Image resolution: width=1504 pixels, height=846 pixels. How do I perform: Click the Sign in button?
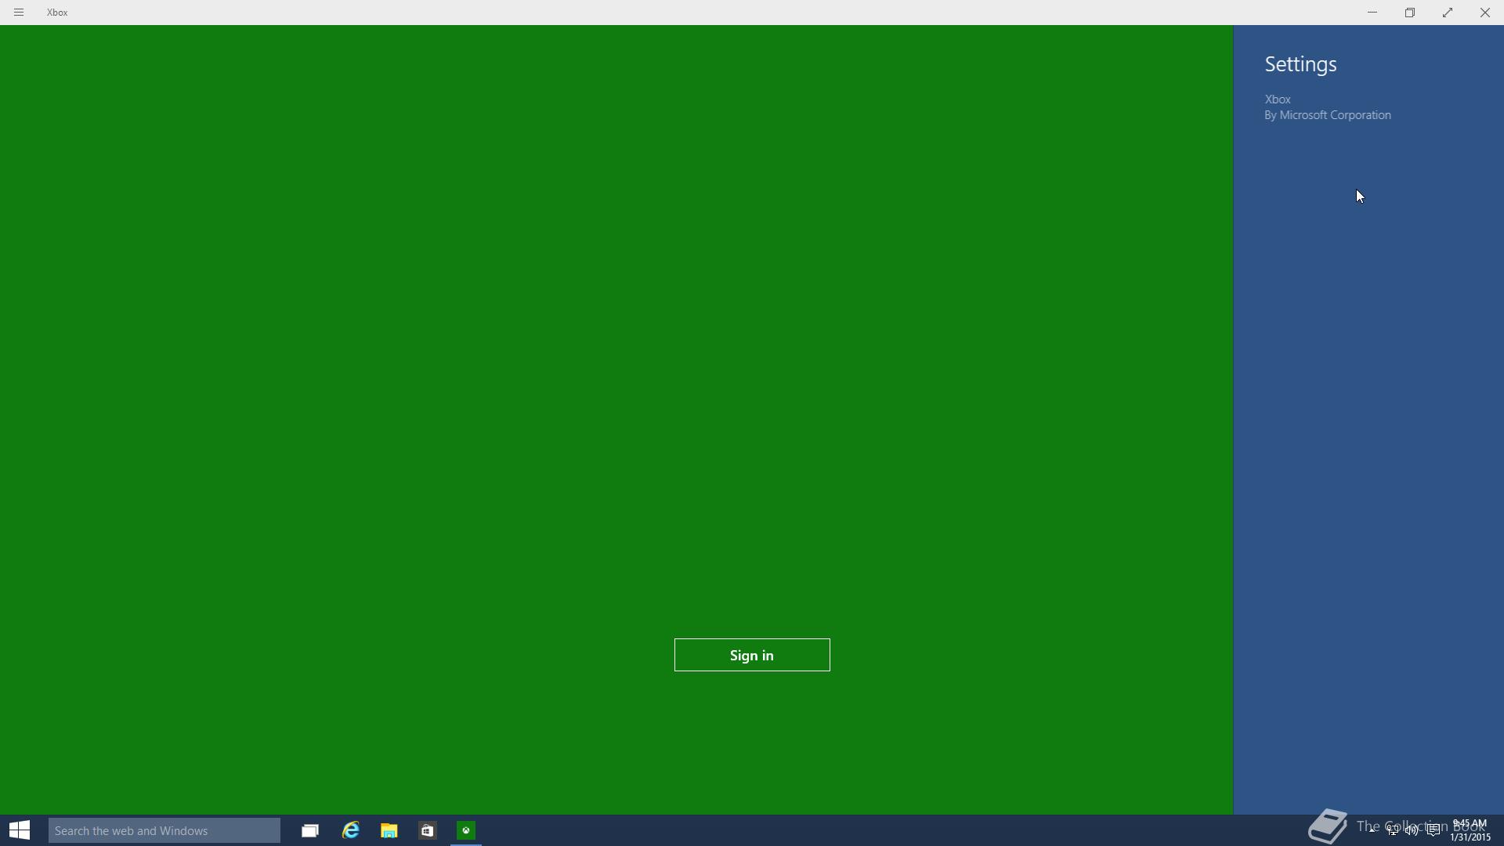point(752,655)
